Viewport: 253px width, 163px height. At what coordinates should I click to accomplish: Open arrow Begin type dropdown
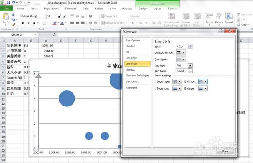pos(177,82)
